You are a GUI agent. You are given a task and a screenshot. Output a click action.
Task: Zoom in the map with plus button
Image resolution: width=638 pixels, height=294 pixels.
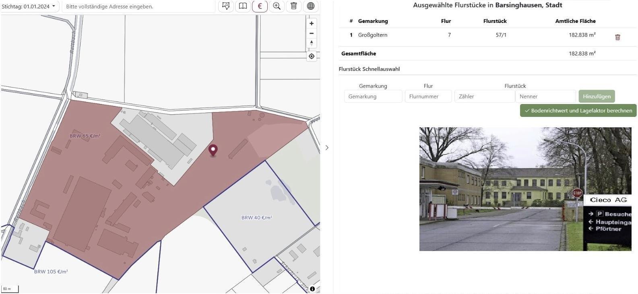click(312, 23)
